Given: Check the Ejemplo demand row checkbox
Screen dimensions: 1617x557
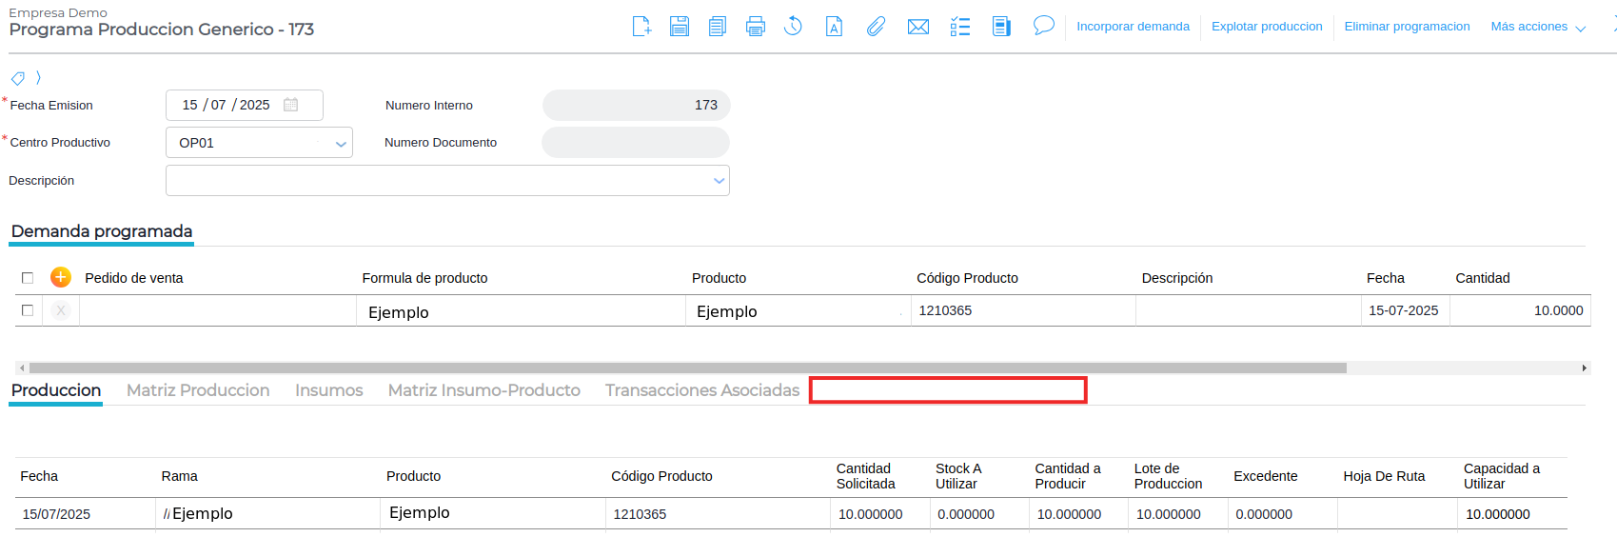Looking at the screenshot, I should [28, 310].
